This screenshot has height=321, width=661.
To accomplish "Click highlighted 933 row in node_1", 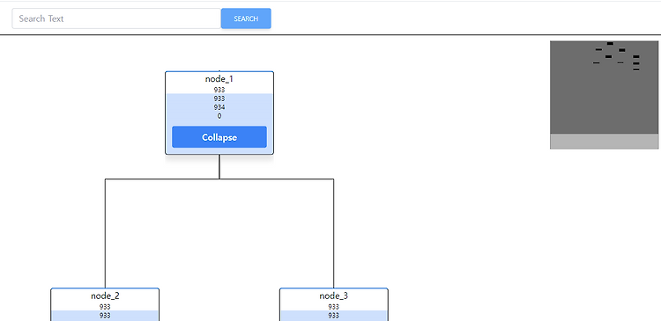I will coord(219,98).
